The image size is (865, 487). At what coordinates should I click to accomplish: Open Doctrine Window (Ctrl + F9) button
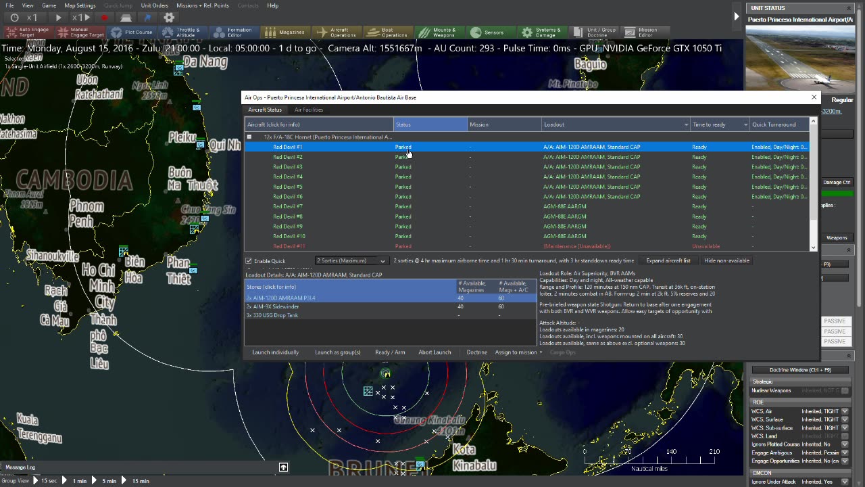[800, 370]
